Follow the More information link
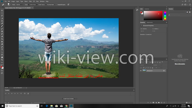 [180, 64]
